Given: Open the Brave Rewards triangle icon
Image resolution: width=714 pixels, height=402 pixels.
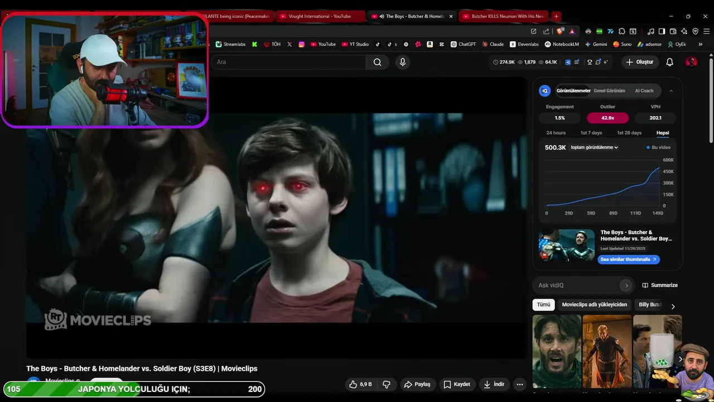Looking at the screenshot, I should (x=572, y=31).
